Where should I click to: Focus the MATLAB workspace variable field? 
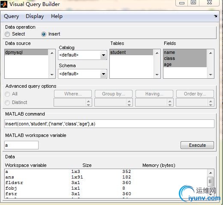tap(21, 145)
